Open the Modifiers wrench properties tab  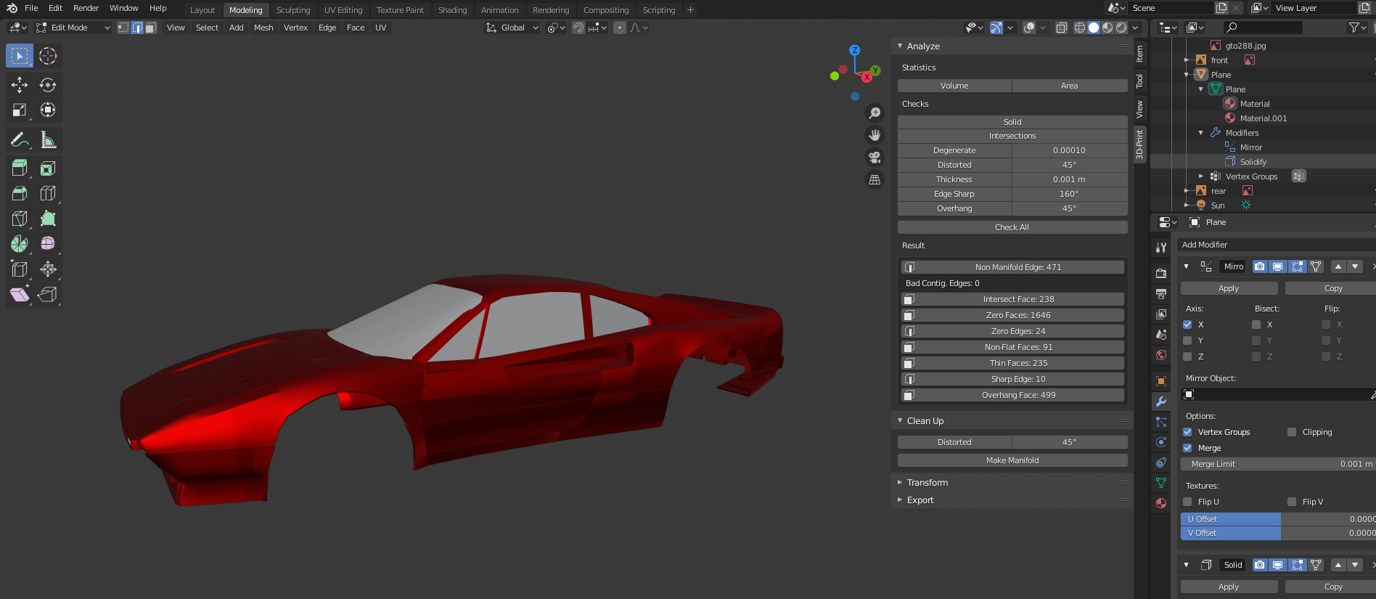[x=1161, y=402]
